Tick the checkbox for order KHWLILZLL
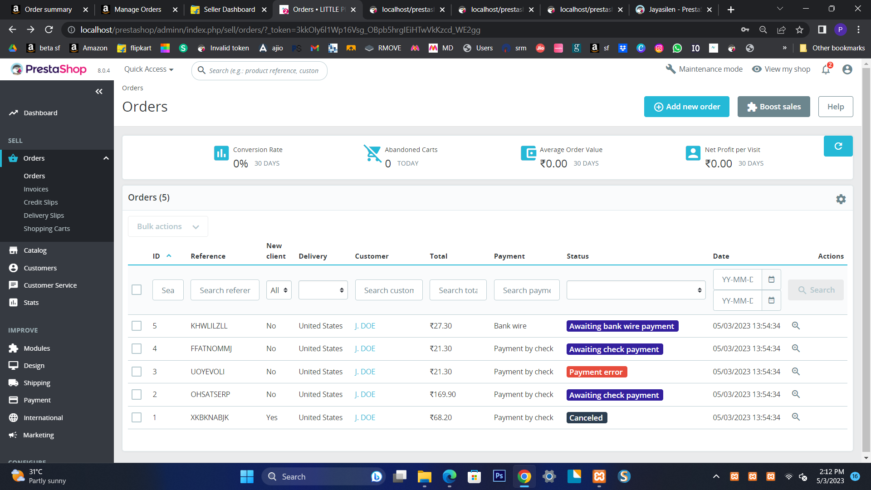 click(137, 326)
